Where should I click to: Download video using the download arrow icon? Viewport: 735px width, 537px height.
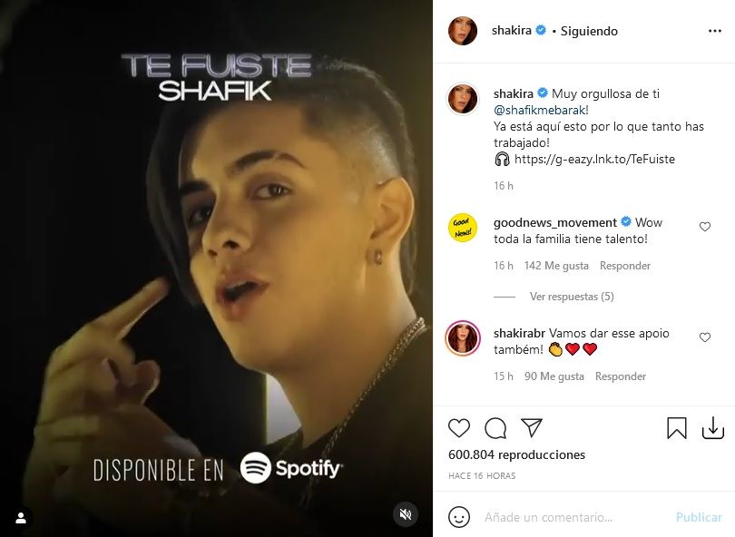click(713, 428)
